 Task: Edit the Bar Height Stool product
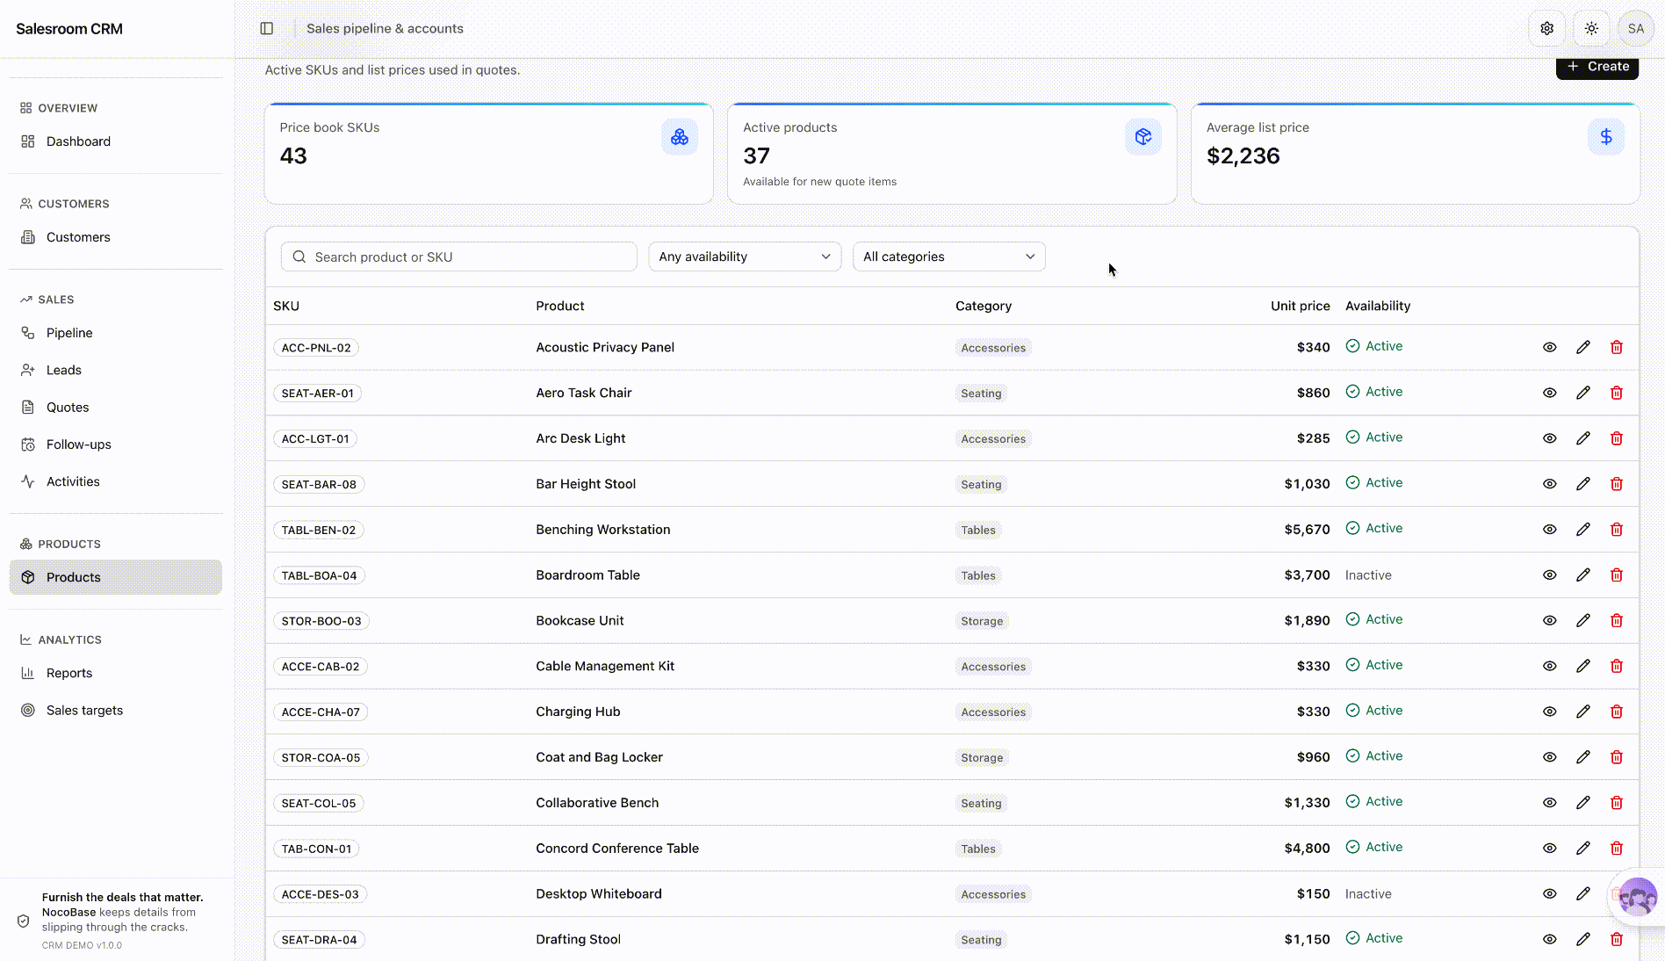(x=1583, y=484)
